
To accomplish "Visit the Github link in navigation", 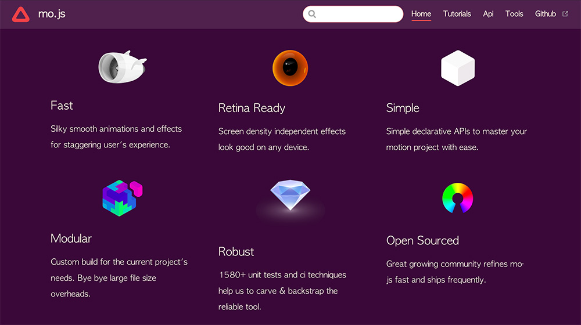I will (x=546, y=14).
